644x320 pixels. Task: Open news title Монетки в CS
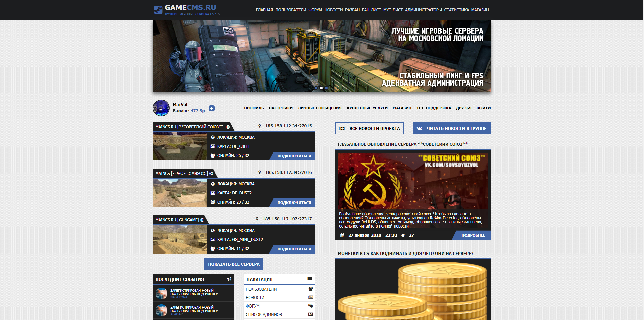pyautogui.click(x=406, y=253)
